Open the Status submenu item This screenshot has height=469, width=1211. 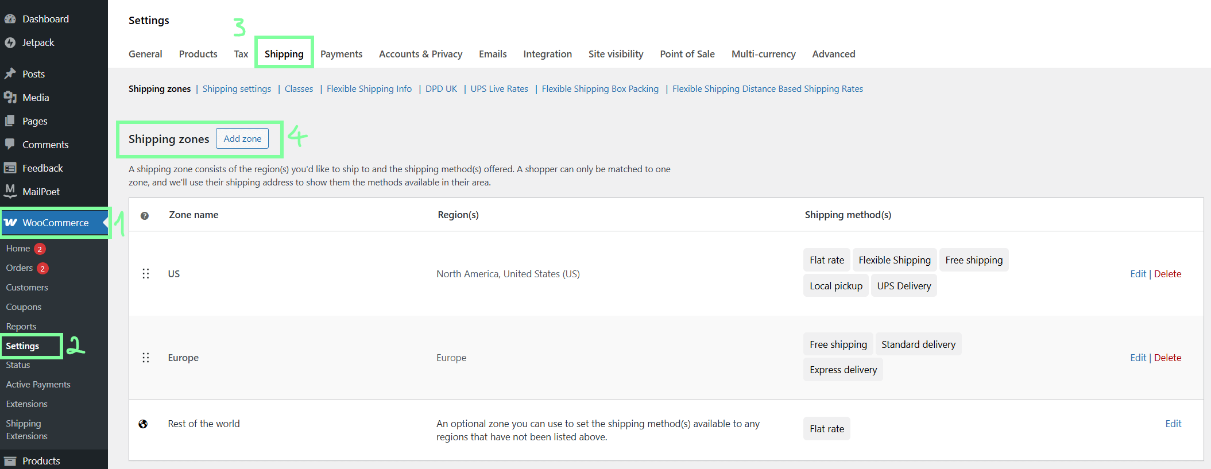tap(18, 365)
